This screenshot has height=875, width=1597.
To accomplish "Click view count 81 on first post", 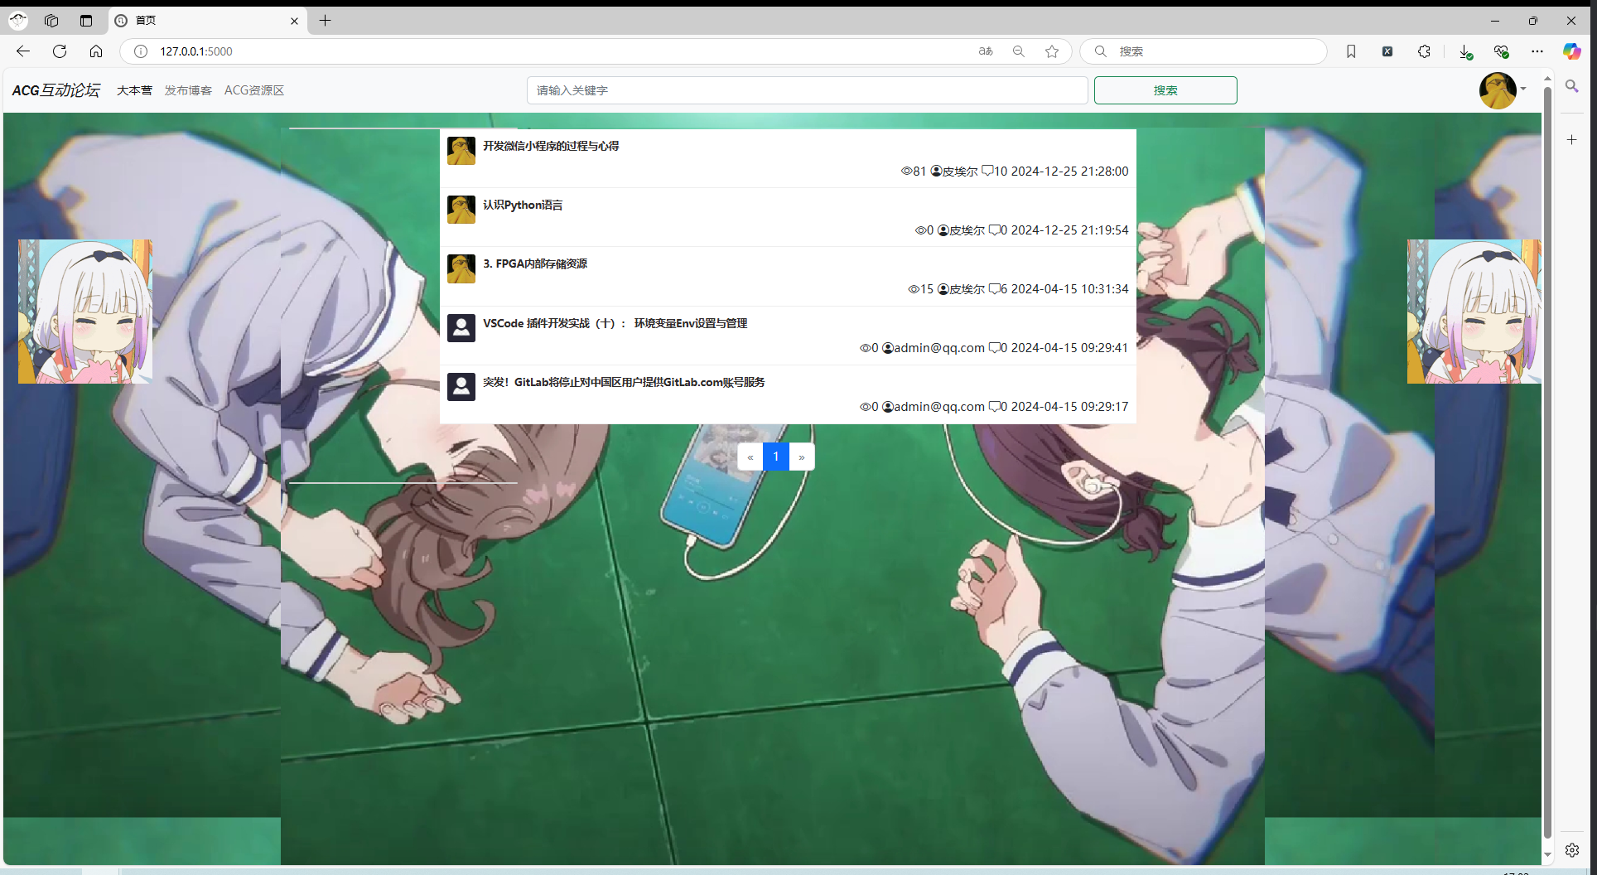I will pos(914,172).
